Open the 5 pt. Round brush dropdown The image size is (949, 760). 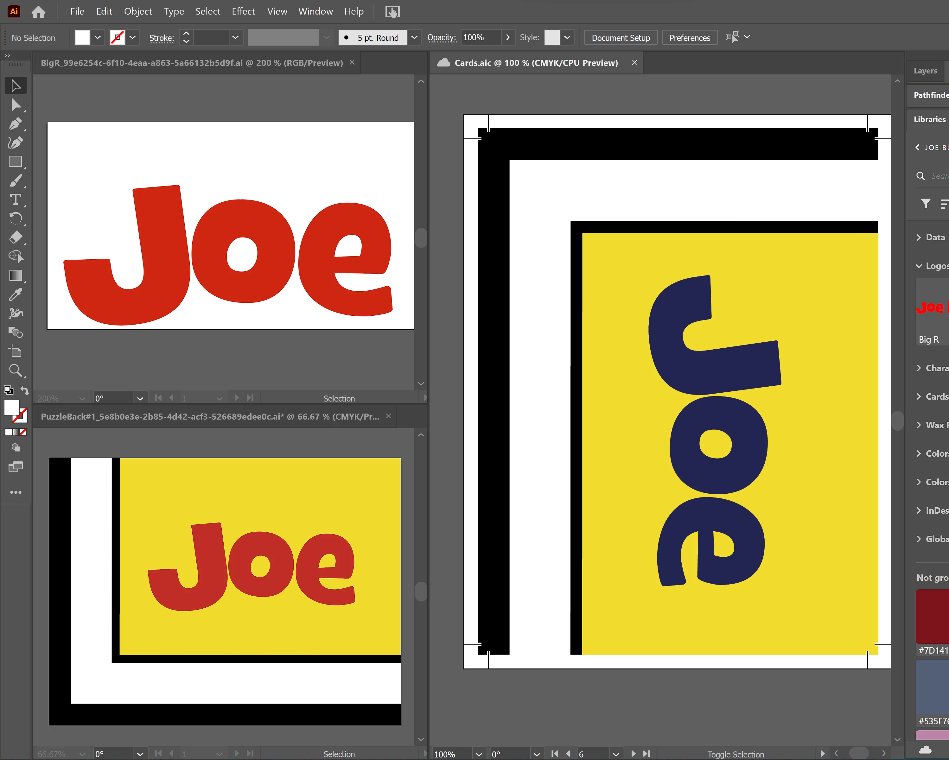tap(414, 38)
